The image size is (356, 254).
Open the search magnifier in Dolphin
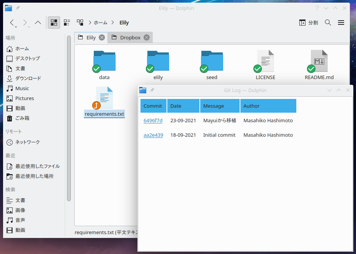click(328, 23)
